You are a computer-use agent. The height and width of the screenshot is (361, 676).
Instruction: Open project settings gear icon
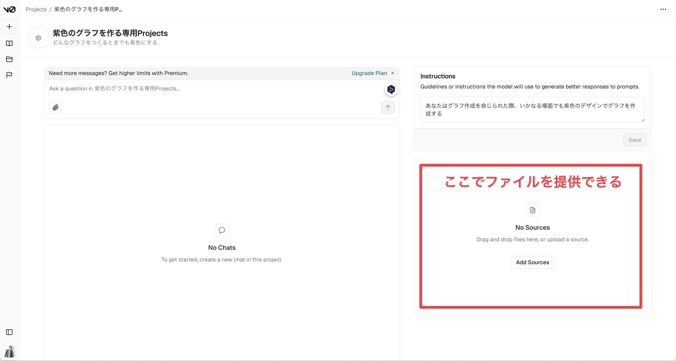point(38,38)
